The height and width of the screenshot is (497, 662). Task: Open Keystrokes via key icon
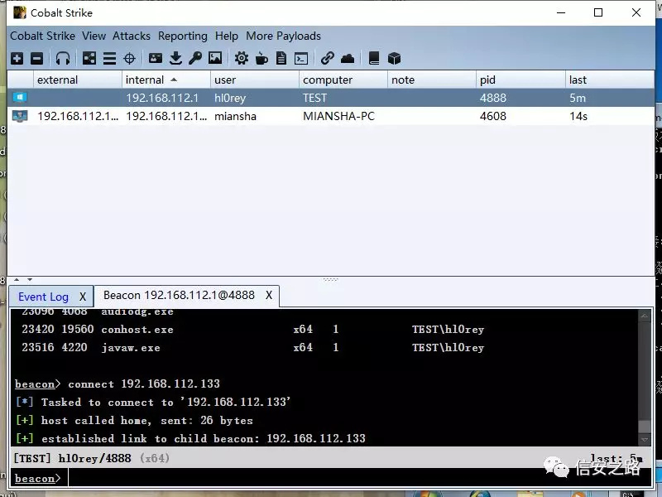195,58
